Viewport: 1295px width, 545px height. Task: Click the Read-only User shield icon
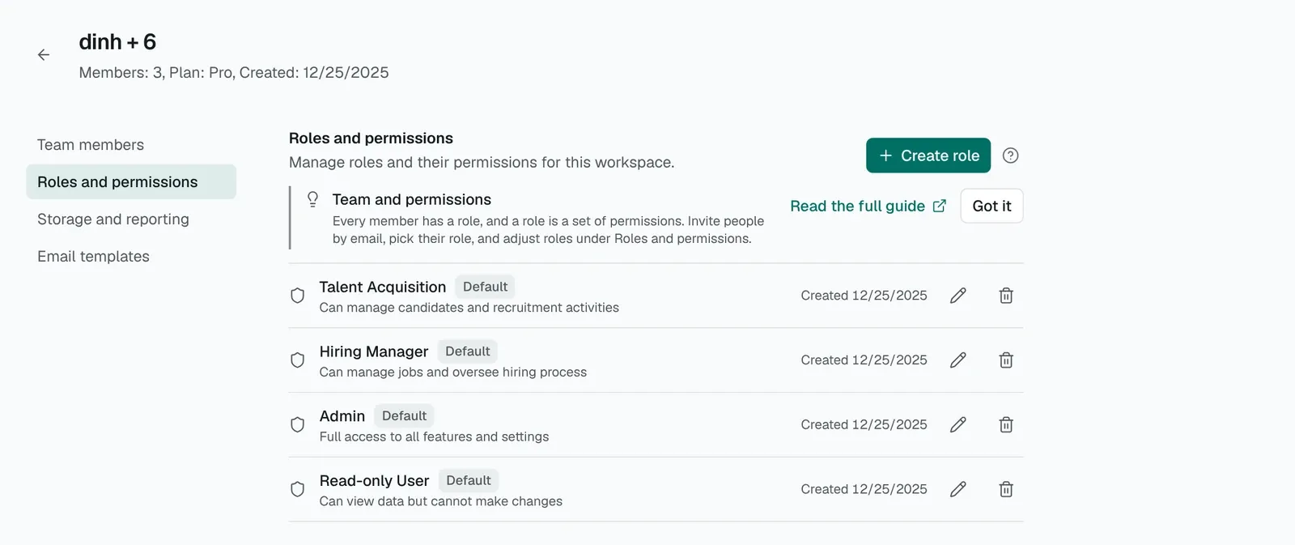pyautogui.click(x=298, y=489)
